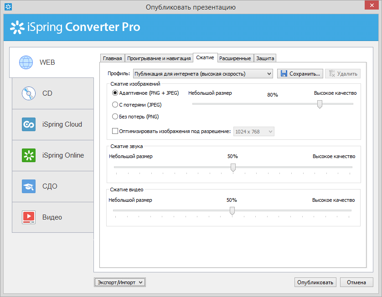Click the Сжатие звука group label
This screenshot has width=382, height=297.
(x=127, y=146)
